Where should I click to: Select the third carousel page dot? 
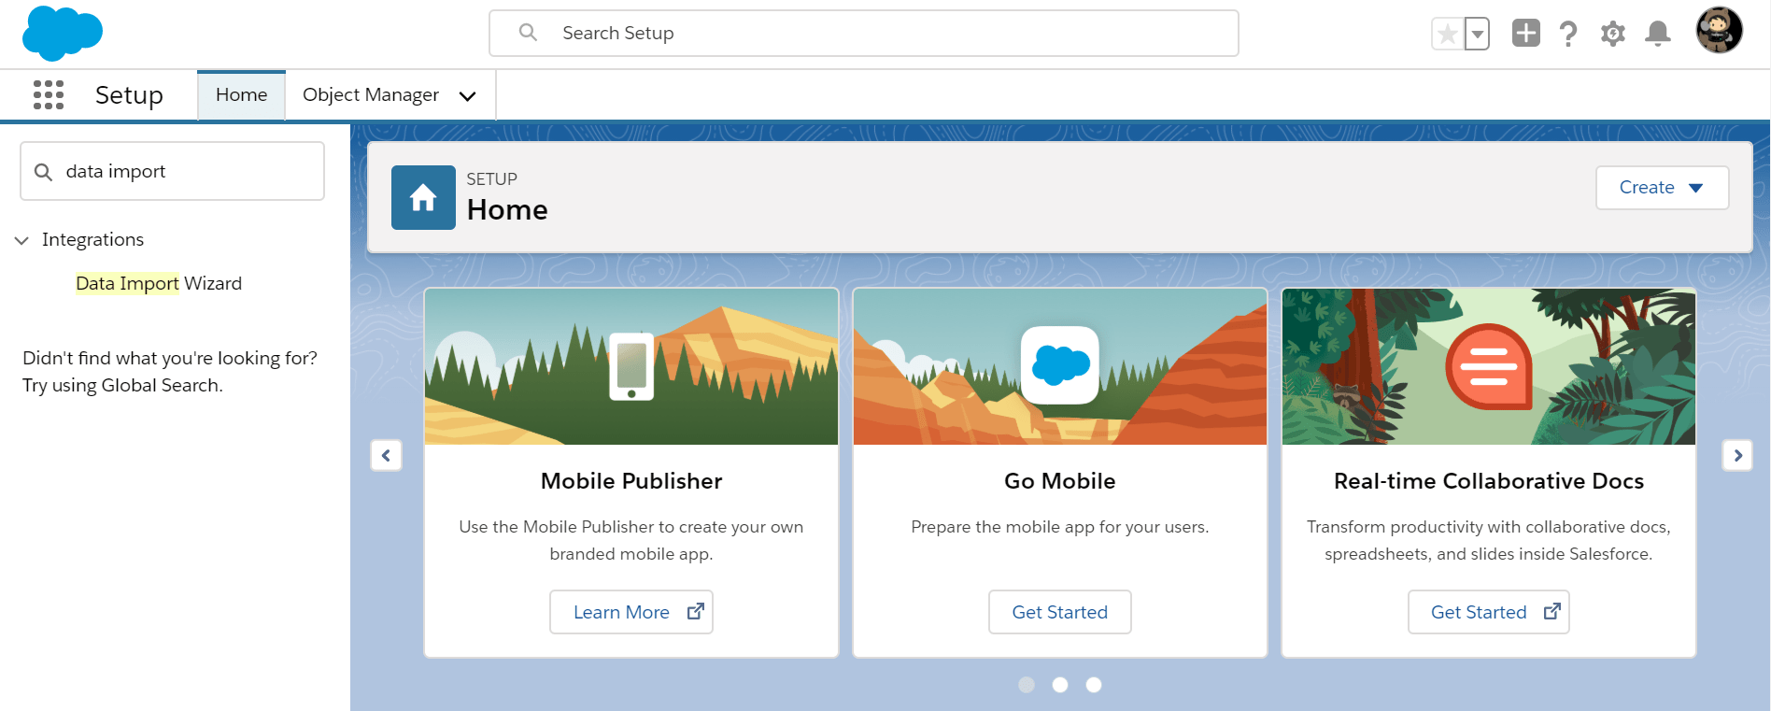coord(1094,685)
